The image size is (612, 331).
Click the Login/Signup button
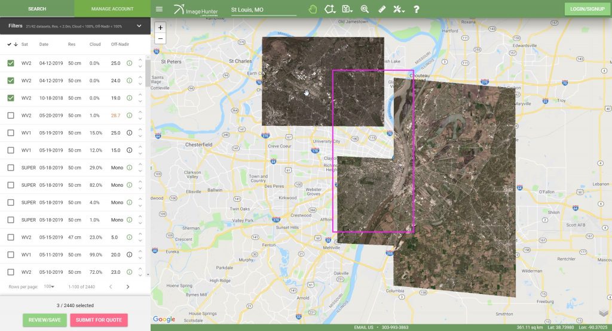586,9
